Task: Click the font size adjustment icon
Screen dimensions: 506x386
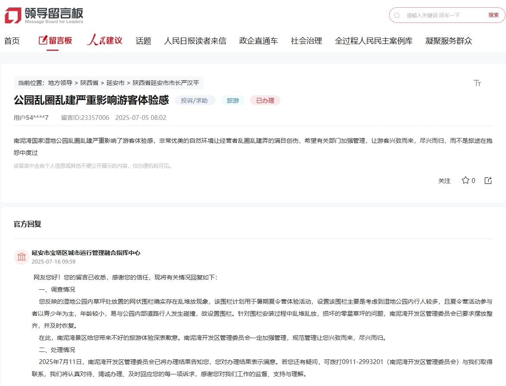Action: tap(477, 83)
